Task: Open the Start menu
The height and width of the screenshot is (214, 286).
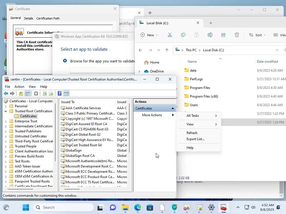Action: click(x=26, y=207)
